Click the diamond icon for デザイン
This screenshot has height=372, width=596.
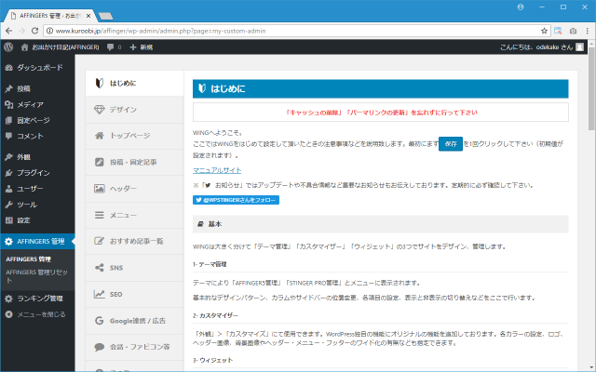[100, 109]
